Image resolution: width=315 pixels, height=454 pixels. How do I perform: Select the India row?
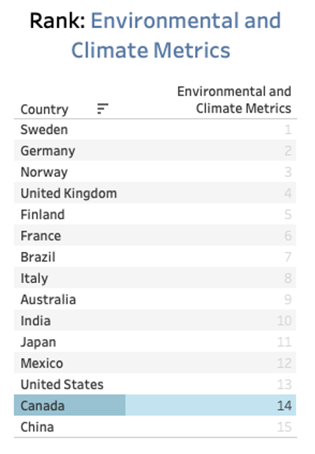coord(155,321)
